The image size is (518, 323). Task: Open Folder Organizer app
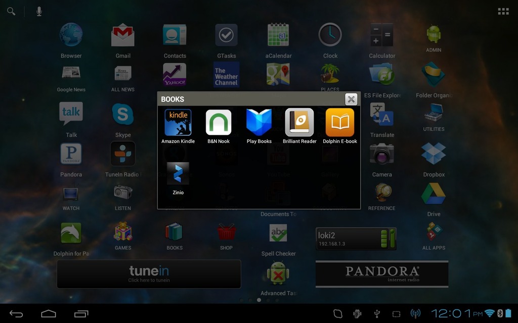pyautogui.click(x=434, y=74)
